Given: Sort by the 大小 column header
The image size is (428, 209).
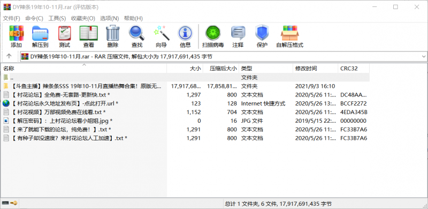Looking at the screenshot, I should pos(185,69).
